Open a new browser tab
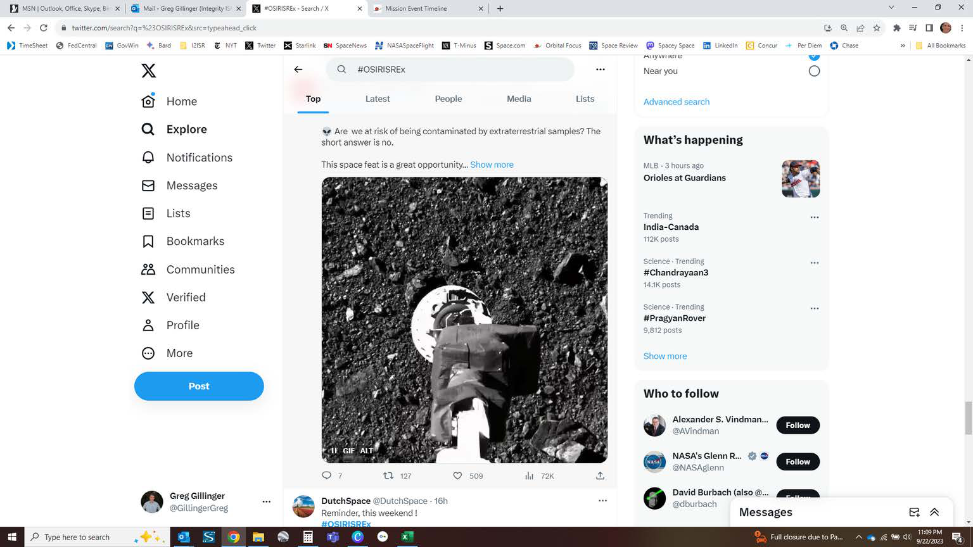The height and width of the screenshot is (547, 973). [x=500, y=9]
